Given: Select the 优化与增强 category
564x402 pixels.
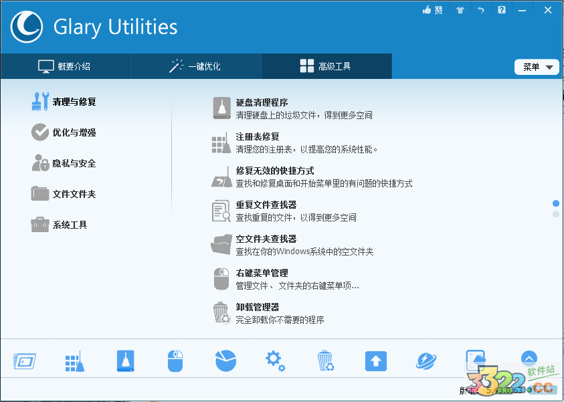Looking at the screenshot, I should point(64,132).
